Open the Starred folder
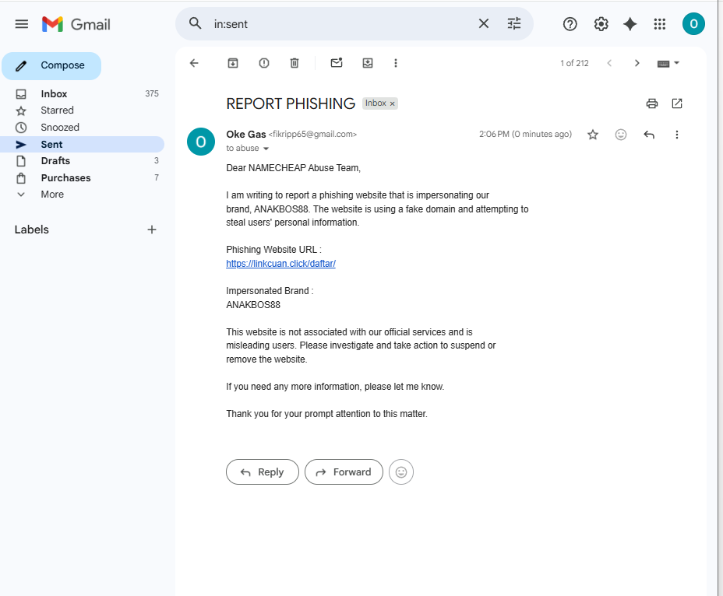 coord(82,110)
